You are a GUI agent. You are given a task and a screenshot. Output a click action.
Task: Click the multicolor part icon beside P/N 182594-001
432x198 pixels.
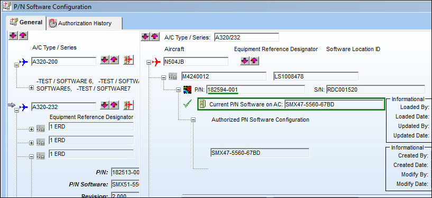pos(187,90)
